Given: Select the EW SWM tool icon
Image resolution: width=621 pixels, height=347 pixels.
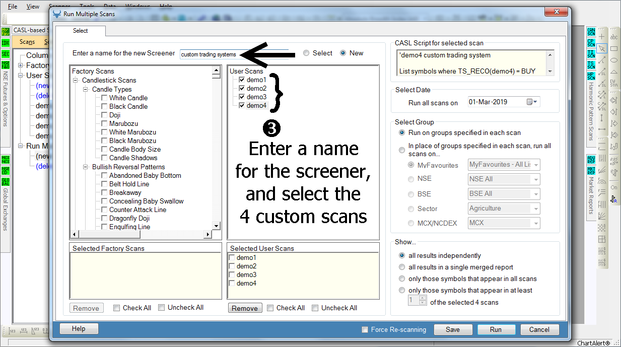Looking at the screenshot, I should (x=614, y=84).
